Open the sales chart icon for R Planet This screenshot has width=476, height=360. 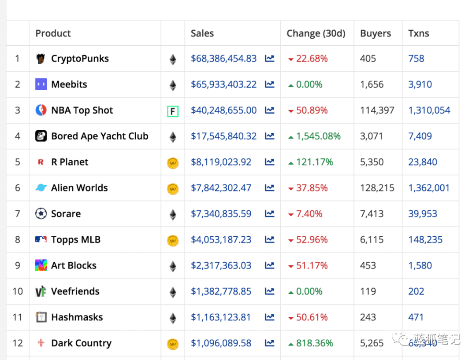point(269,162)
